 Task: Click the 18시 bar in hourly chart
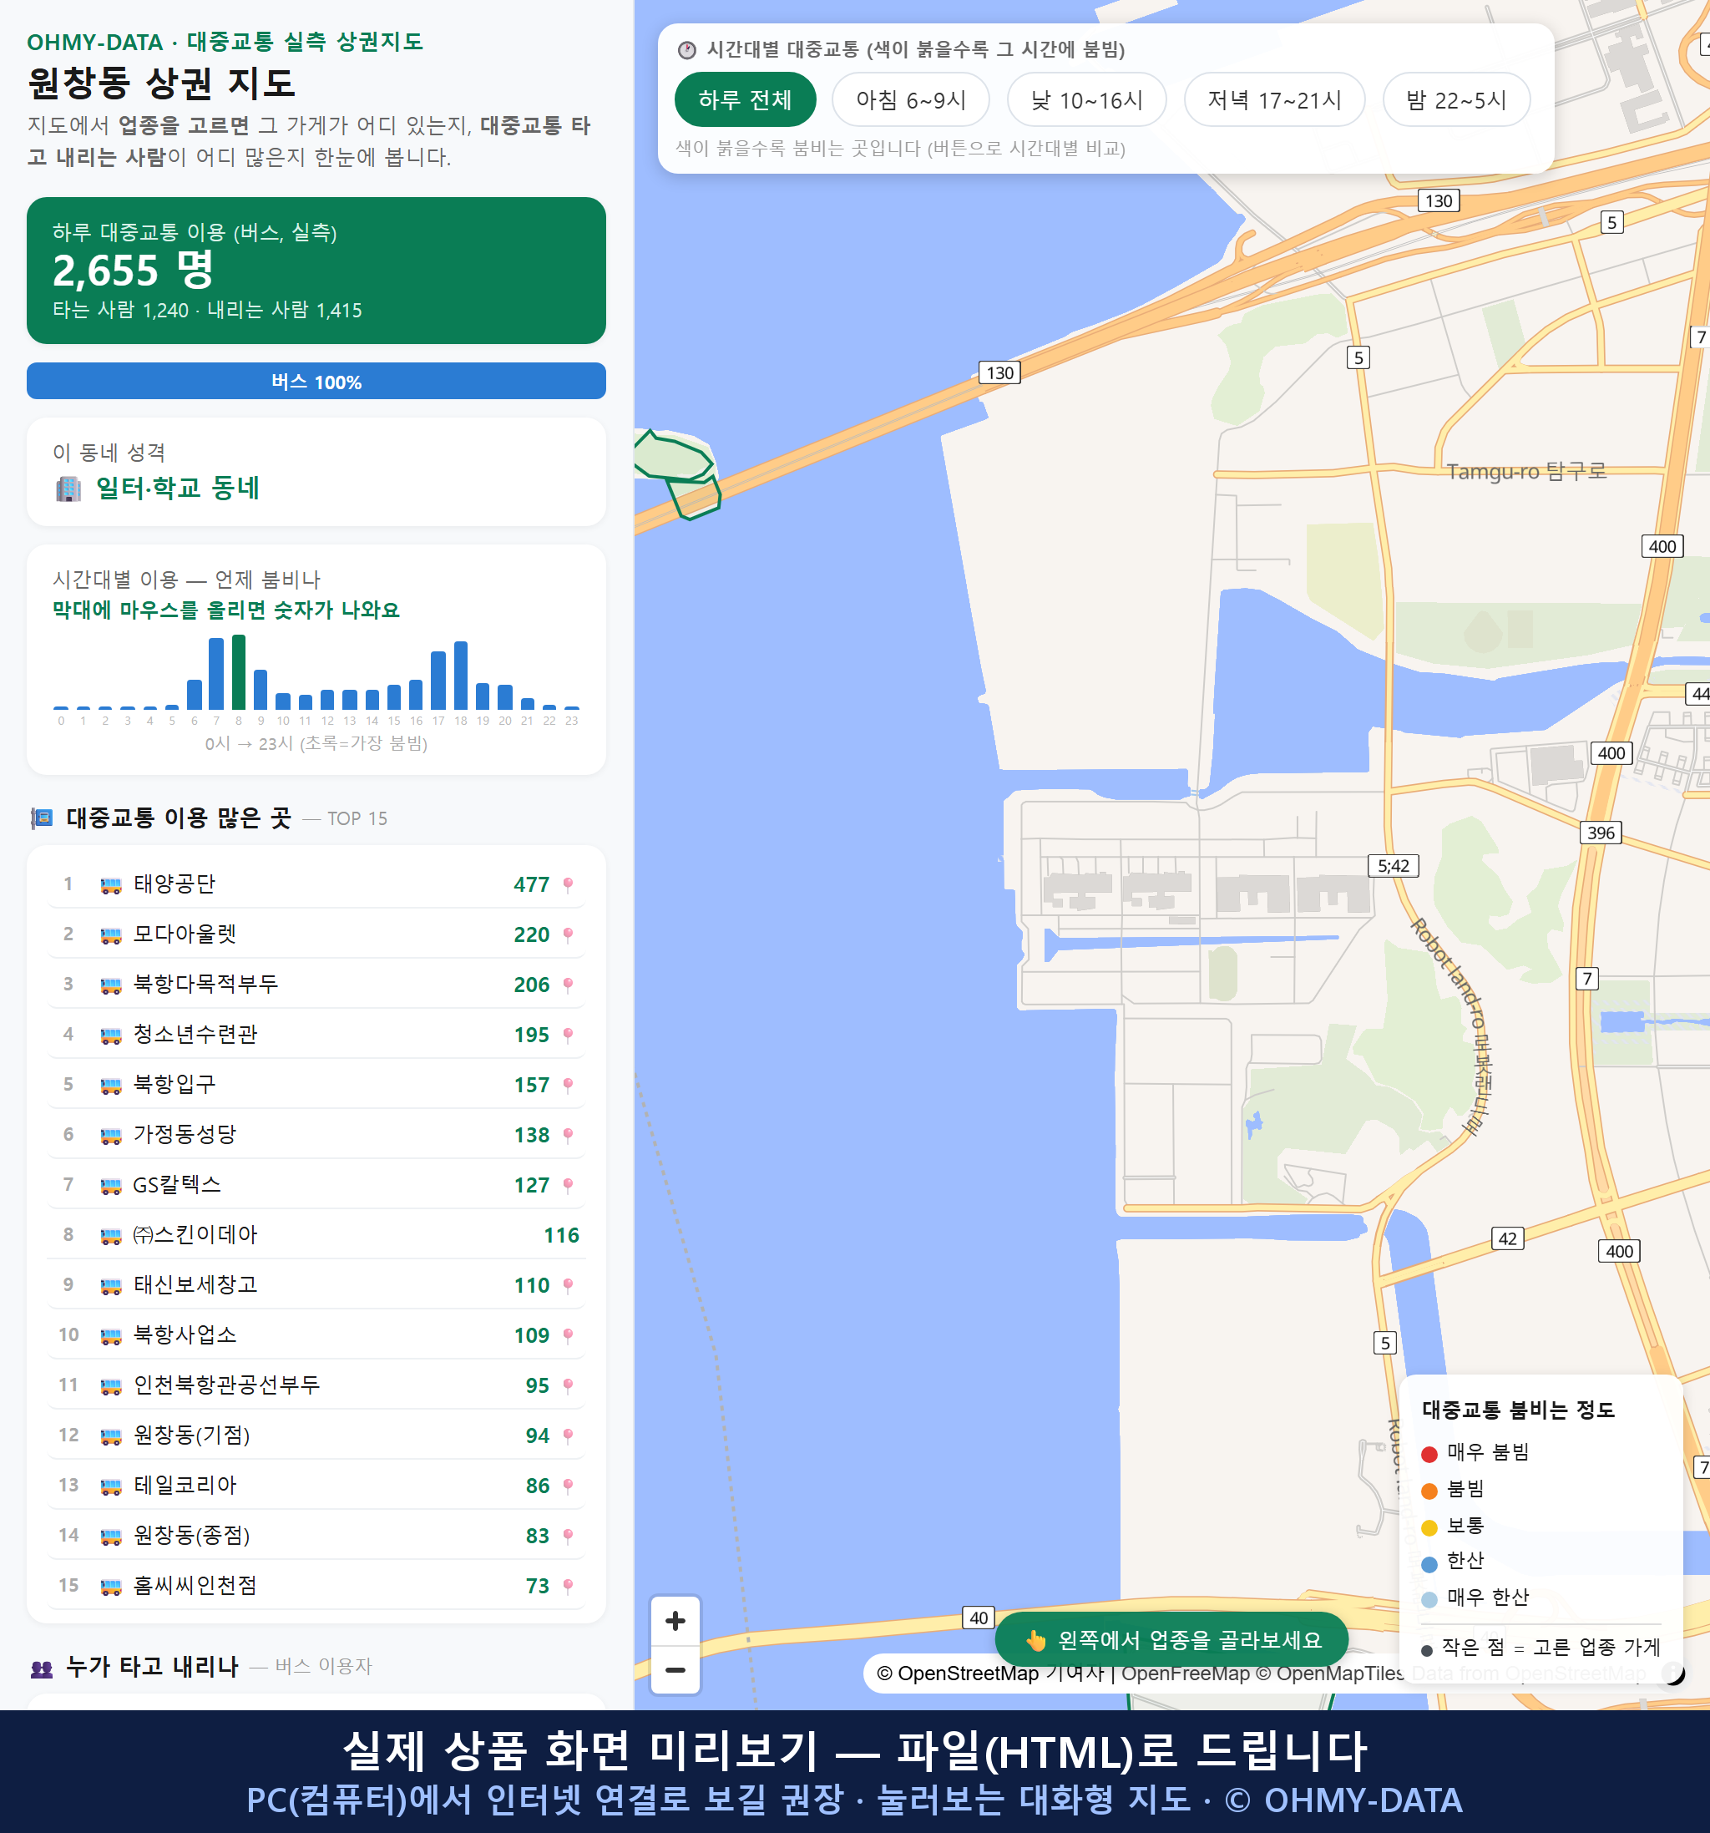[x=461, y=675]
